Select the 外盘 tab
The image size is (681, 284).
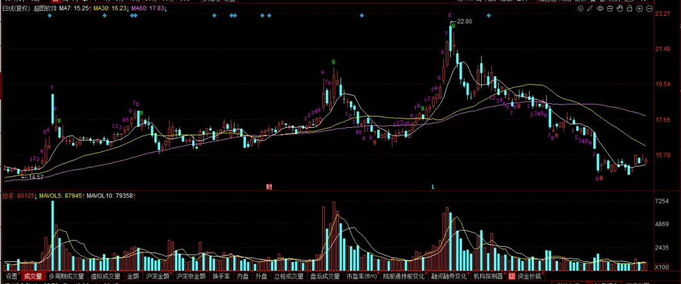click(261, 276)
